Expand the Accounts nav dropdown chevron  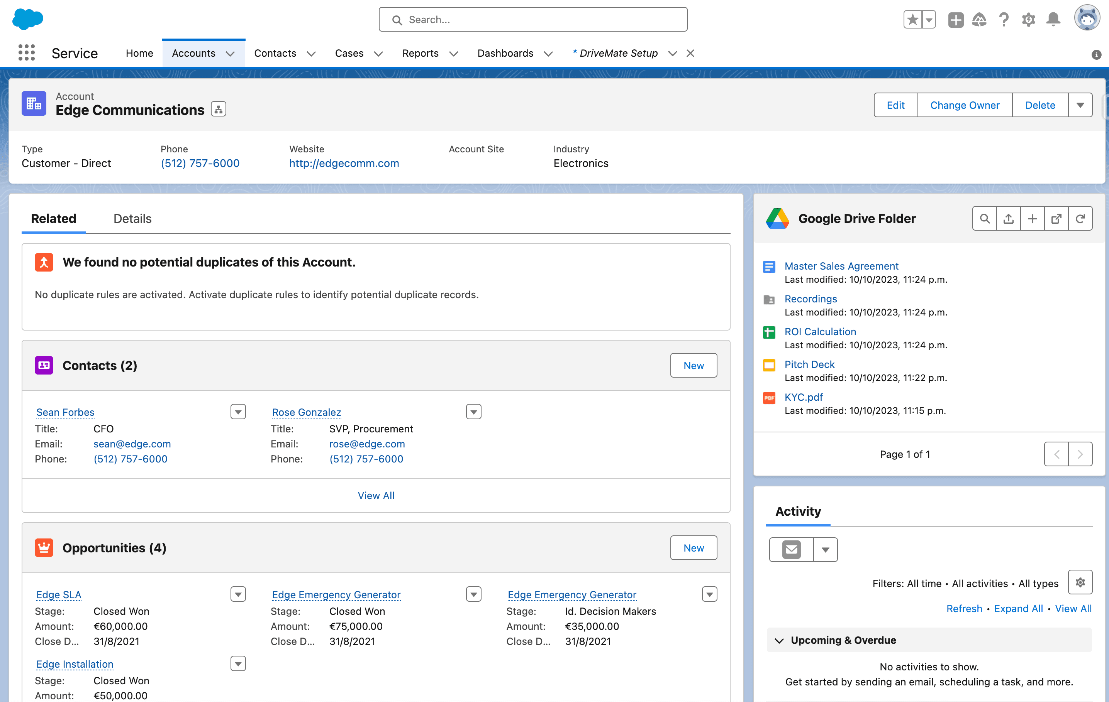230,54
